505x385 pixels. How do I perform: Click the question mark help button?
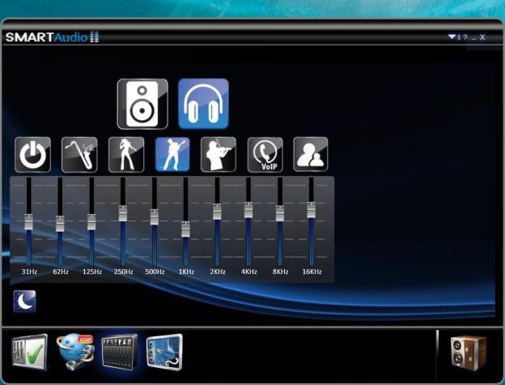coord(463,37)
